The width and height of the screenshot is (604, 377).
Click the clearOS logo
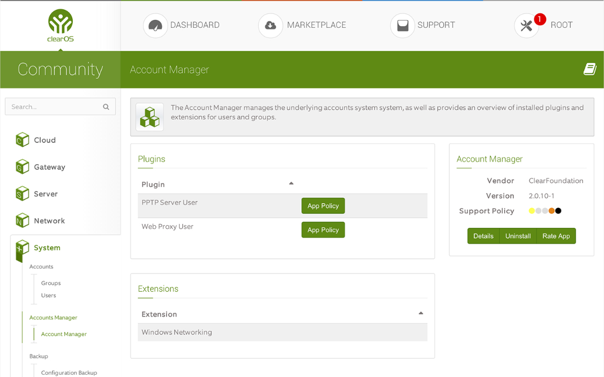[x=61, y=25]
